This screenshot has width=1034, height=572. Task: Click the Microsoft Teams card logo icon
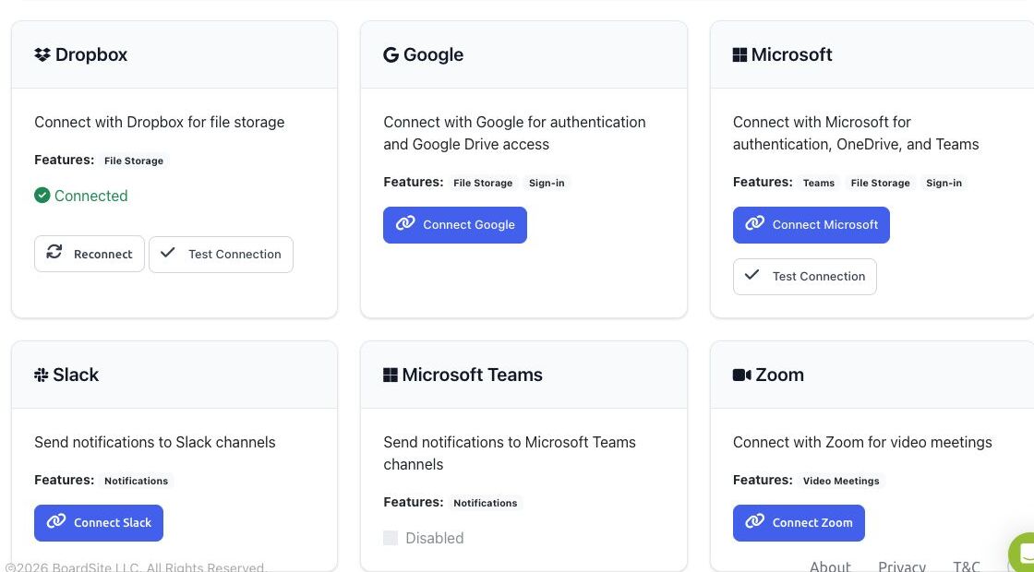[x=391, y=375]
